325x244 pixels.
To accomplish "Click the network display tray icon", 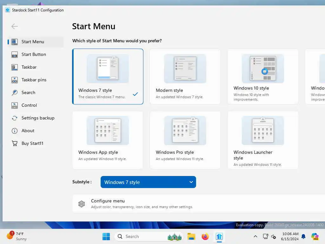I will (x=266, y=236).
